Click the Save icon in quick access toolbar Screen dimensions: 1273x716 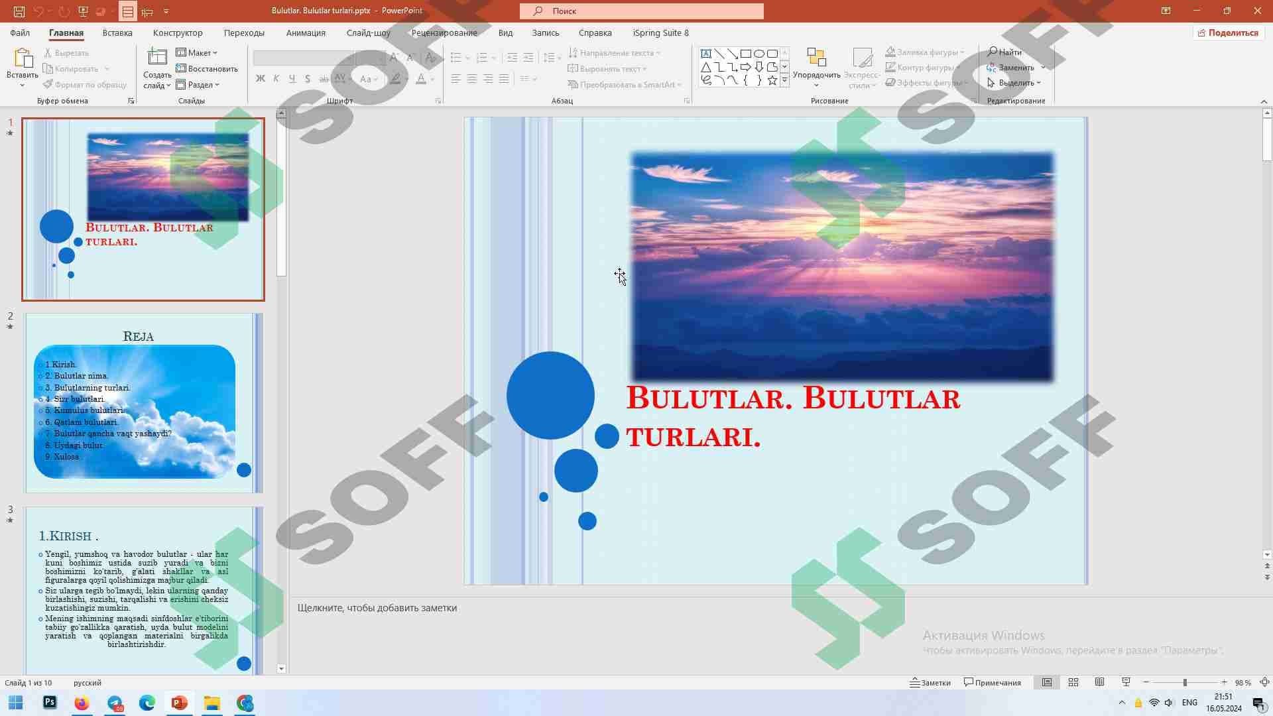[19, 11]
